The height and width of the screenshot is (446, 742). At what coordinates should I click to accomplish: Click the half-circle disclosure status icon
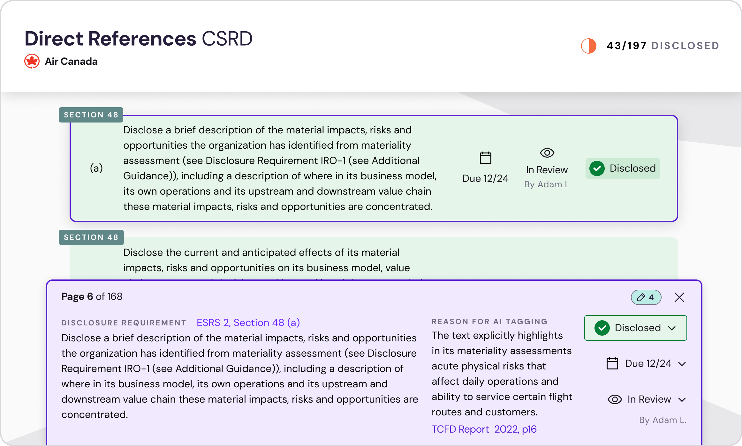pyautogui.click(x=590, y=45)
